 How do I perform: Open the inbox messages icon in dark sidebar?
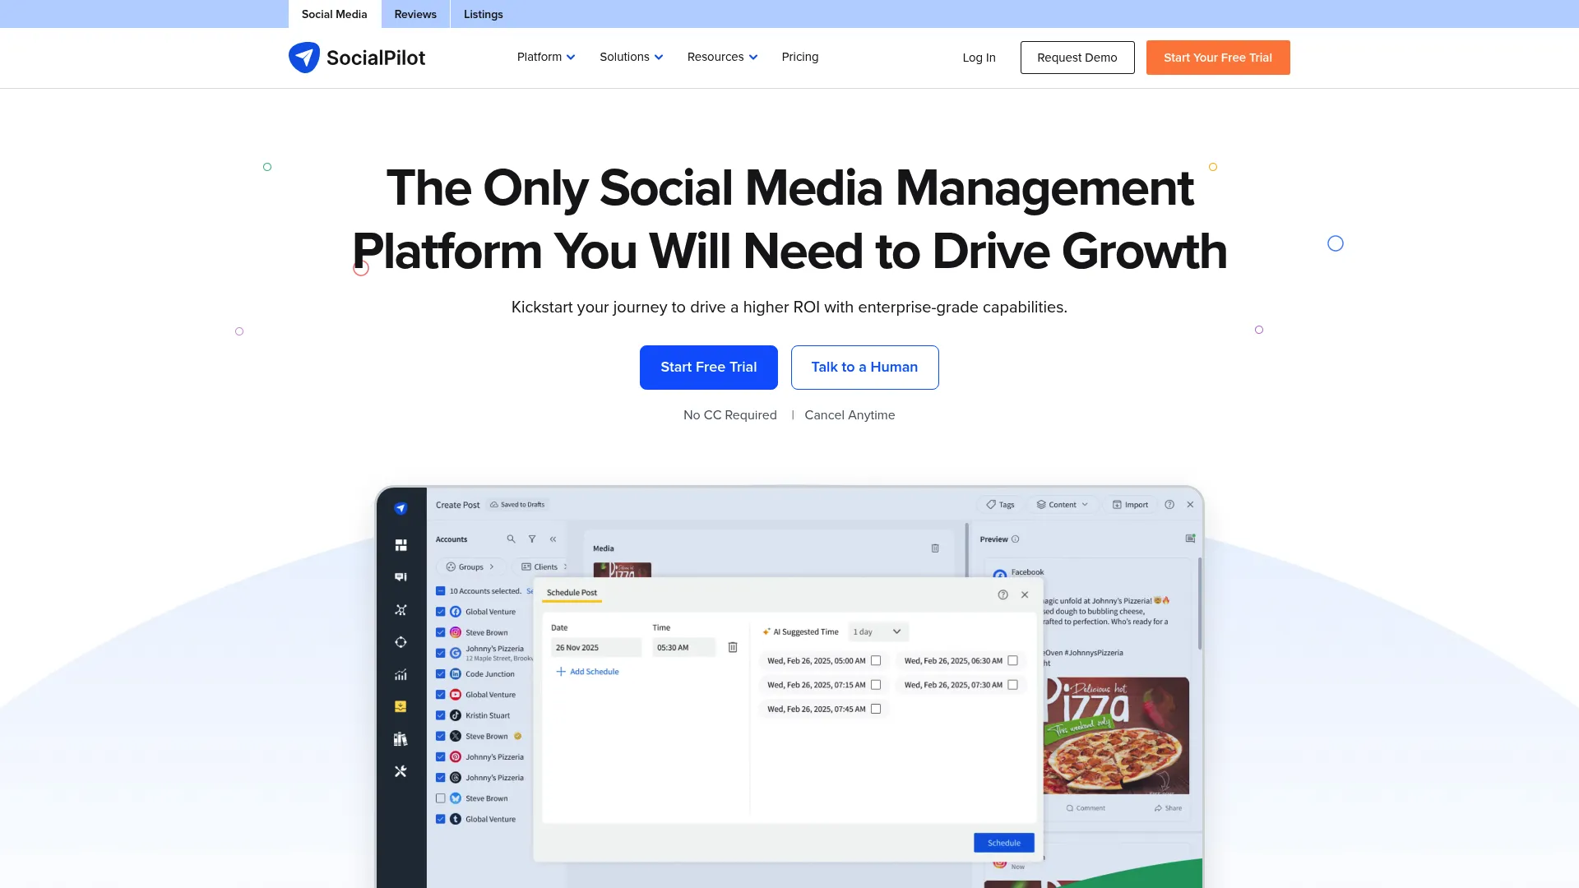(x=401, y=577)
